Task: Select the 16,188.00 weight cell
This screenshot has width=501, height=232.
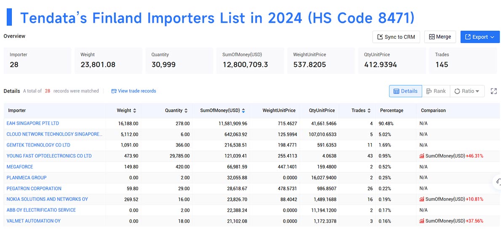Action: (128, 123)
